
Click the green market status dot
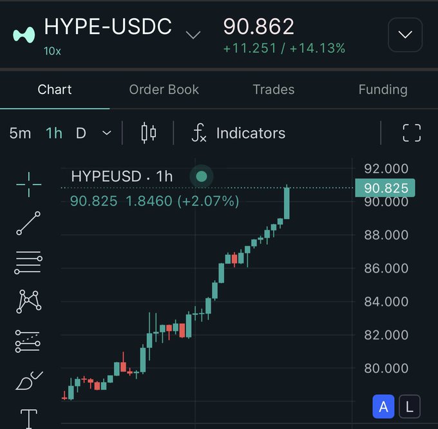tap(202, 176)
